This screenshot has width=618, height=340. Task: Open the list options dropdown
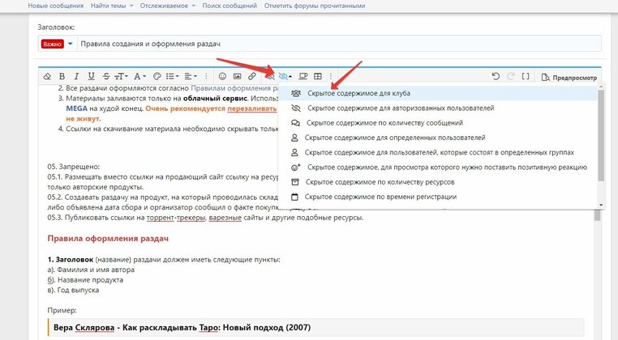coord(172,76)
